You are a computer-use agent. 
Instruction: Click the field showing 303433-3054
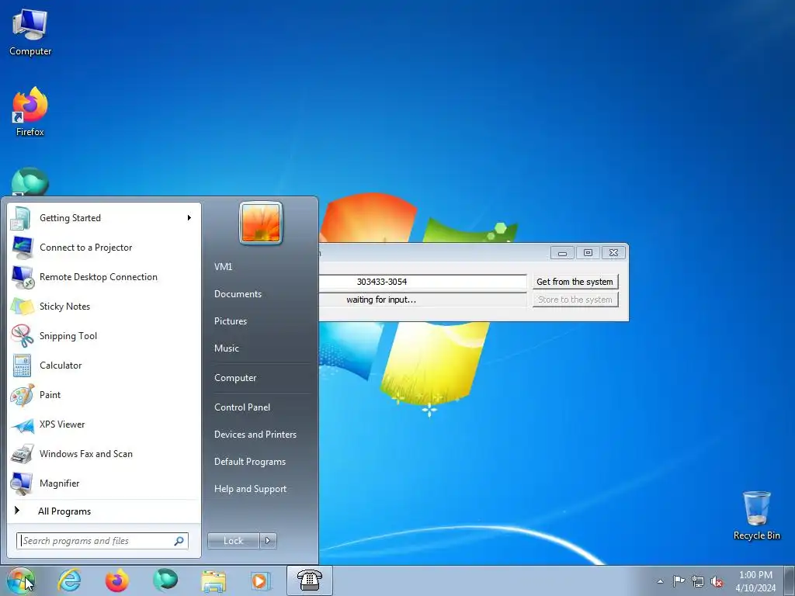tap(423, 282)
